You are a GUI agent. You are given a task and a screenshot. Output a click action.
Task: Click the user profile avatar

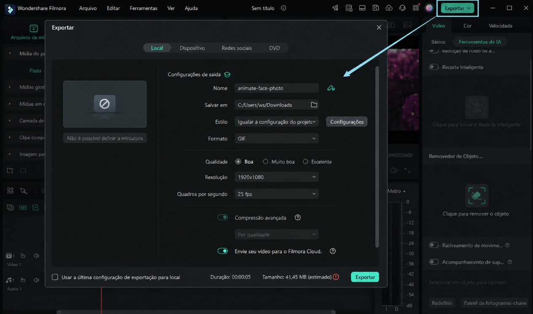tap(429, 8)
